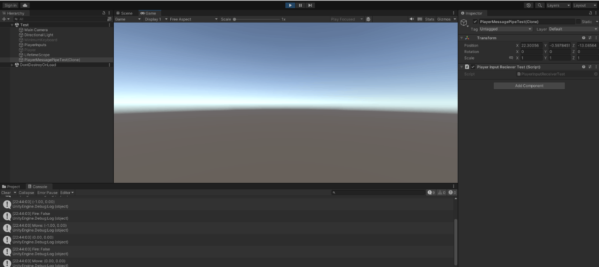Open the Layout dropdown
Screen dimensions: 599x267
pyautogui.click(x=585, y=5)
